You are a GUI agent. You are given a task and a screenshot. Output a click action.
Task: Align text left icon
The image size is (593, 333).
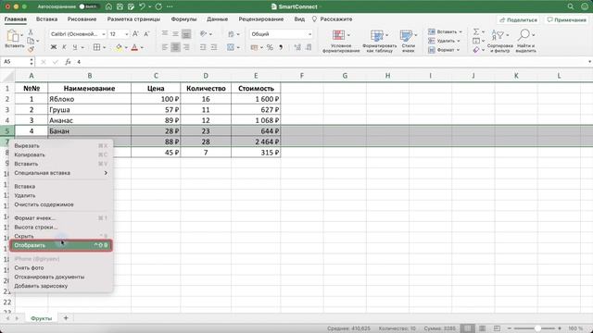pos(165,47)
